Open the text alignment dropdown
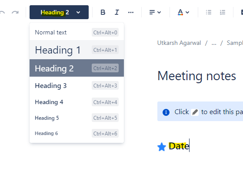 [155, 12]
